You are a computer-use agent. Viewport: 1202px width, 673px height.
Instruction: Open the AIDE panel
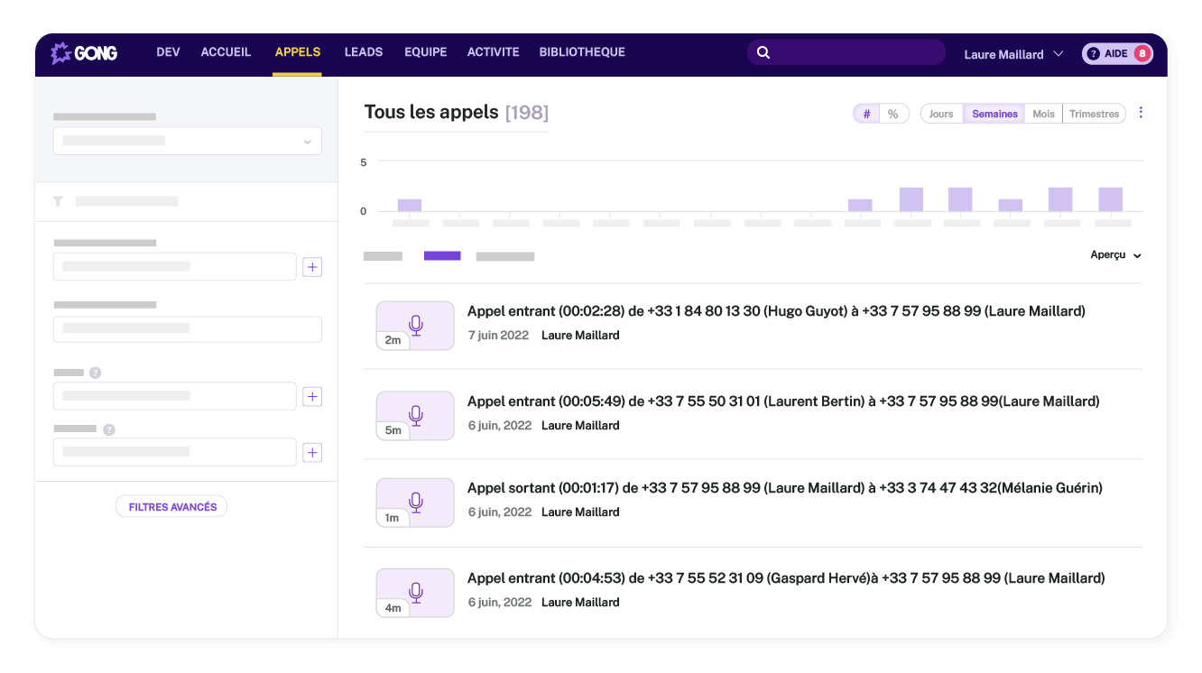(x=1117, y=53)
